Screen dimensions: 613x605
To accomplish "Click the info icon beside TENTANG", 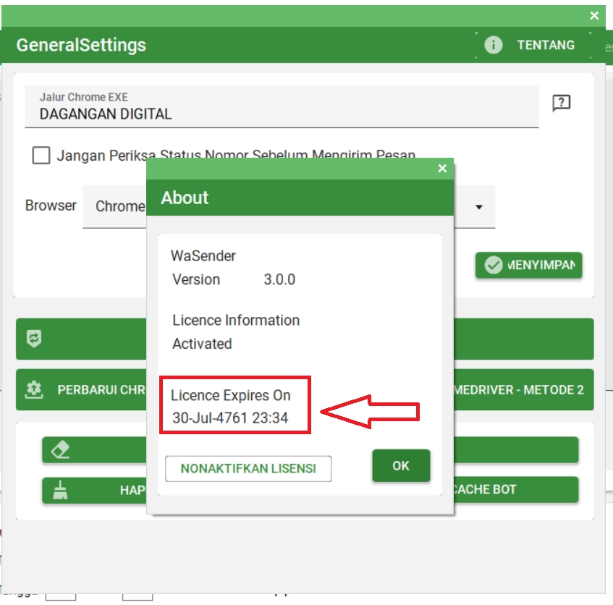I will [494, 46].
